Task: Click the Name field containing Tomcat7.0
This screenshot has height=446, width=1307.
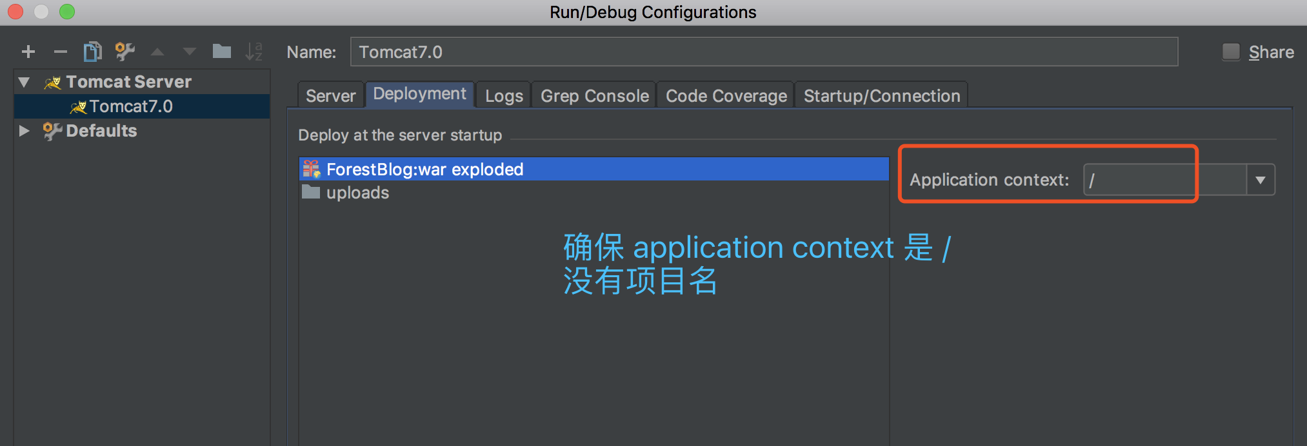Action: (x=764, y=52)
